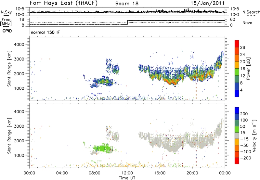The height and width of the screenshot is (180, 260).
Task: Click the '16:00' time axis tick label
Action: [x=160, y=173]
